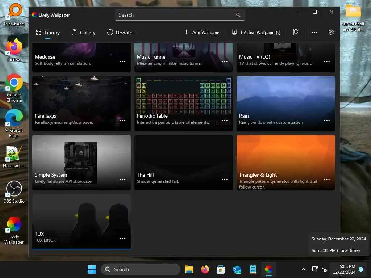Select The Hill wallpaper thumbnail
This screenshot has height=278, width=371.
184,163
